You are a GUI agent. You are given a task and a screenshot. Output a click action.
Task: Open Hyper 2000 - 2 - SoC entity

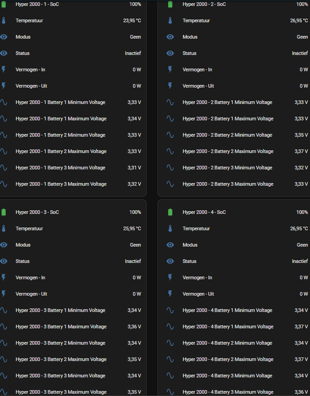(x=204, y=4)
